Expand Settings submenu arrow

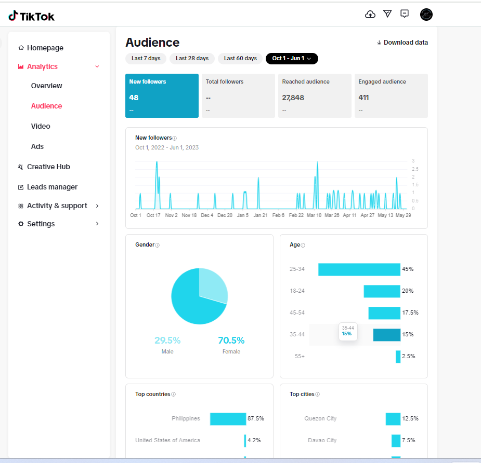pos(97,224)
